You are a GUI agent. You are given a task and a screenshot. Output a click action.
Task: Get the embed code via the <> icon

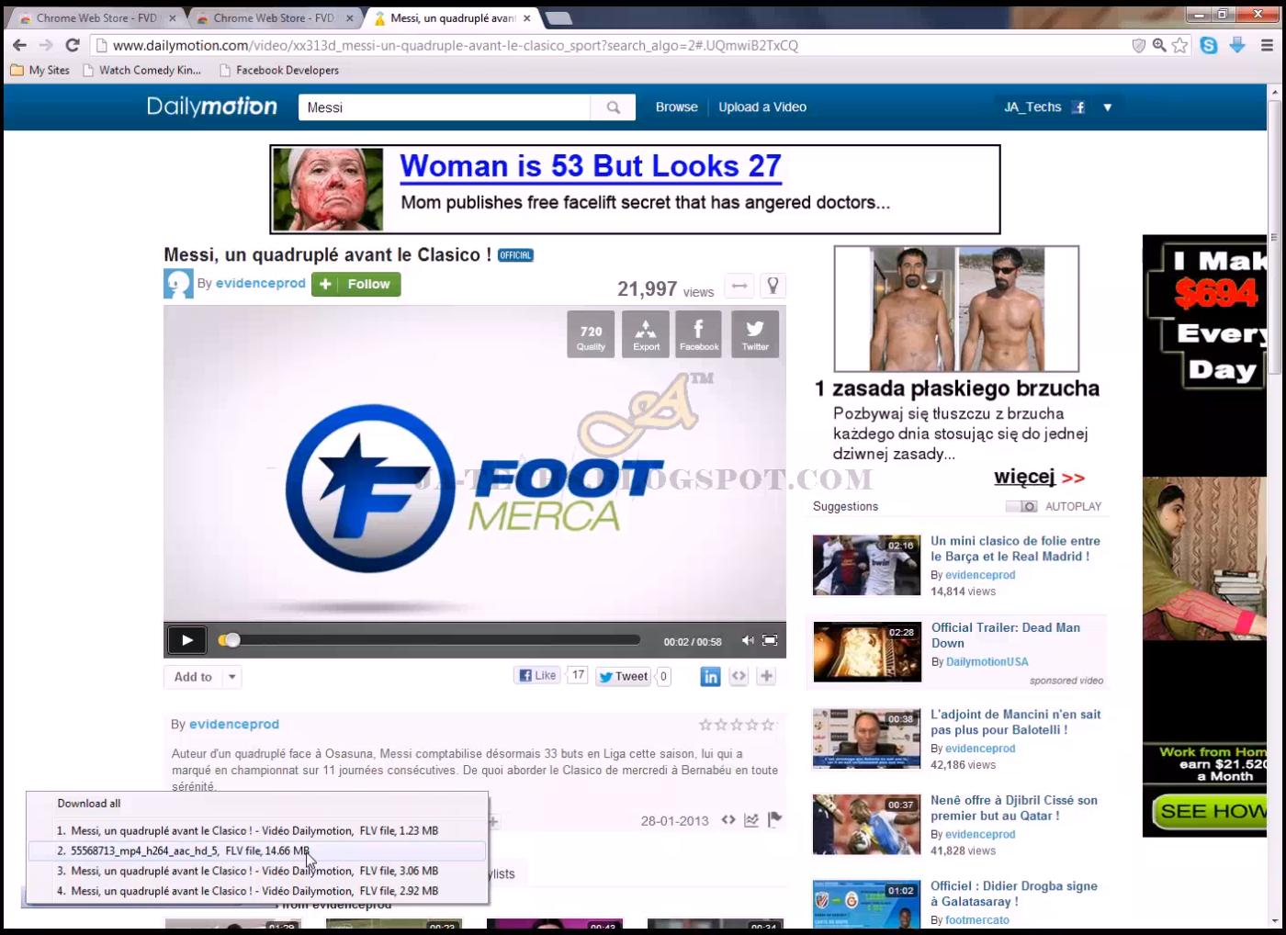[739, 677]
